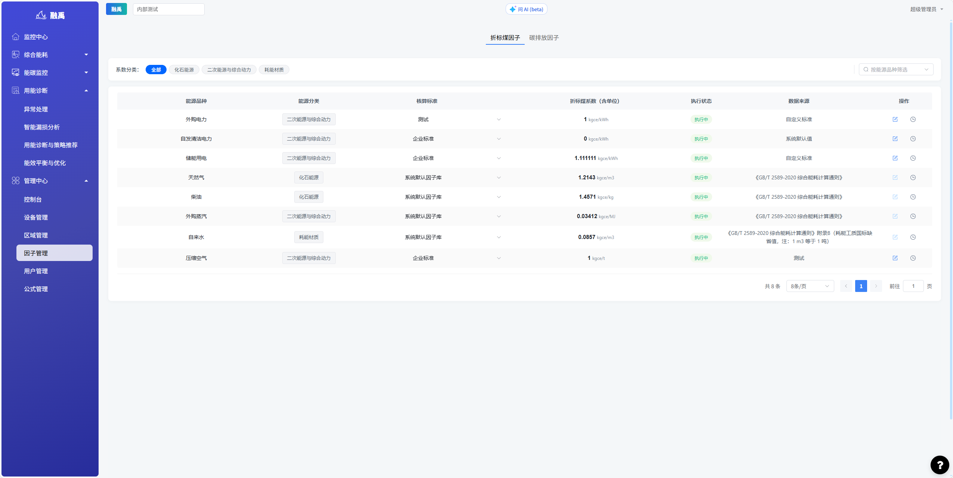Open 核算标准 dropdown for 压缩空气
Image resolution: width=953 pixels, height=478 pixels.
(499, 258)
